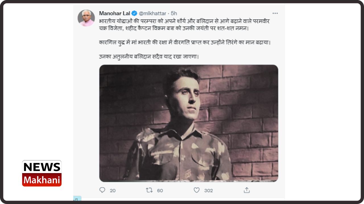
Task: Click the reply count 20
Action: 113,190
